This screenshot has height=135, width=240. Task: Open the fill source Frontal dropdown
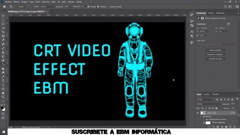coord(22,7)
